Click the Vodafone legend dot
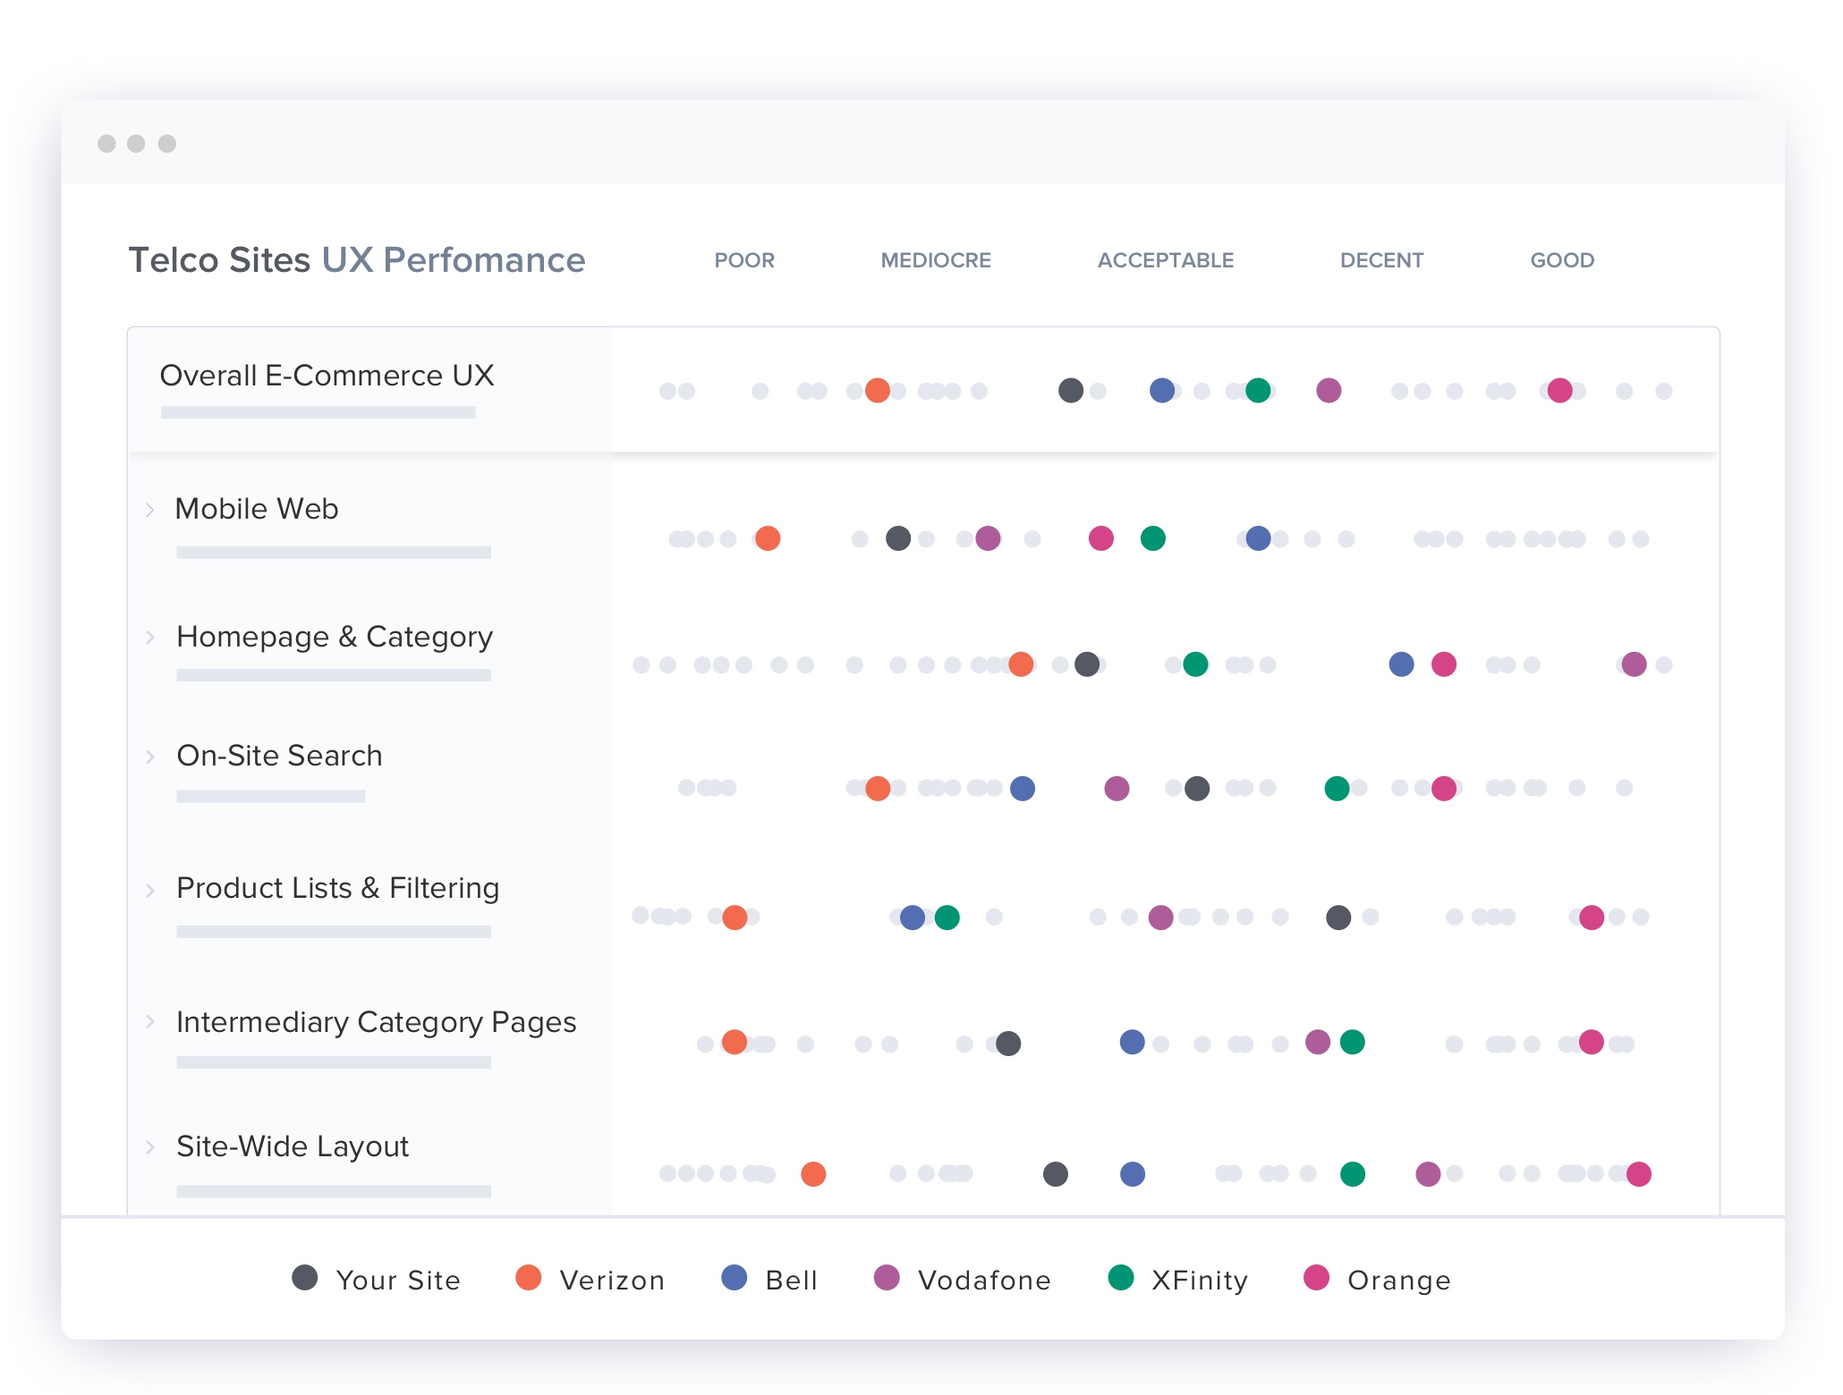 click(x=887, y=1278)
